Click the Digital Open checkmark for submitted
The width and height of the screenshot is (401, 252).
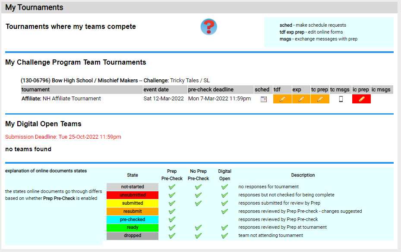224,203
